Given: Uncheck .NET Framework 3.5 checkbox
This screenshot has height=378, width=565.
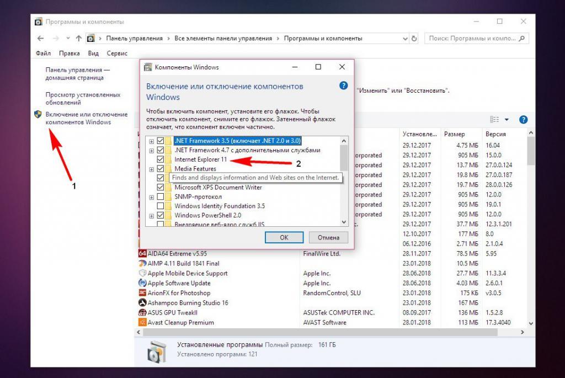Looking at the screenshot, I should pos(161,141).
